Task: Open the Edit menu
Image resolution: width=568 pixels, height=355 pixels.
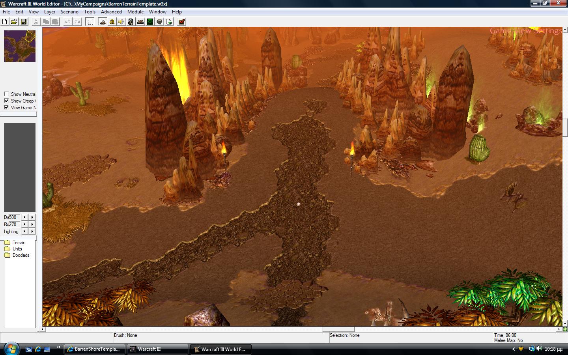Action: point(19,12)
